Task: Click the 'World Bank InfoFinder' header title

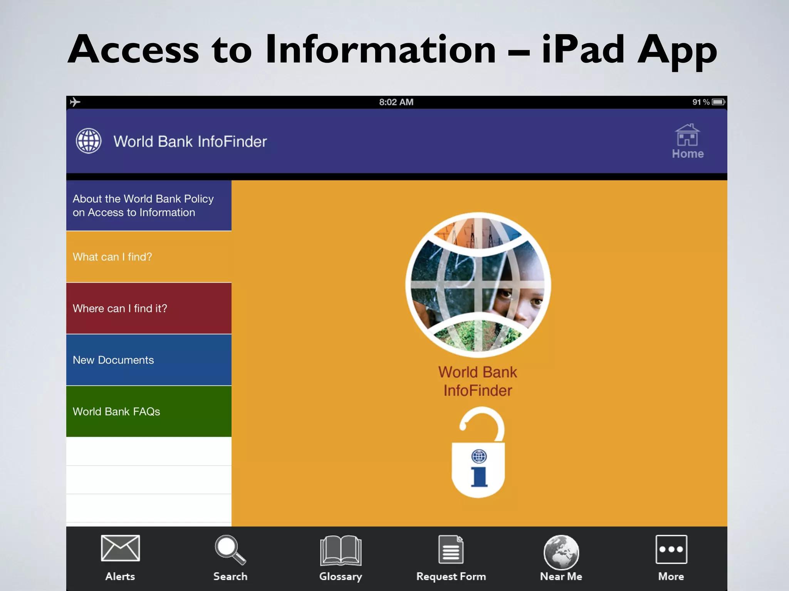Action: click(x=190, y=142)
